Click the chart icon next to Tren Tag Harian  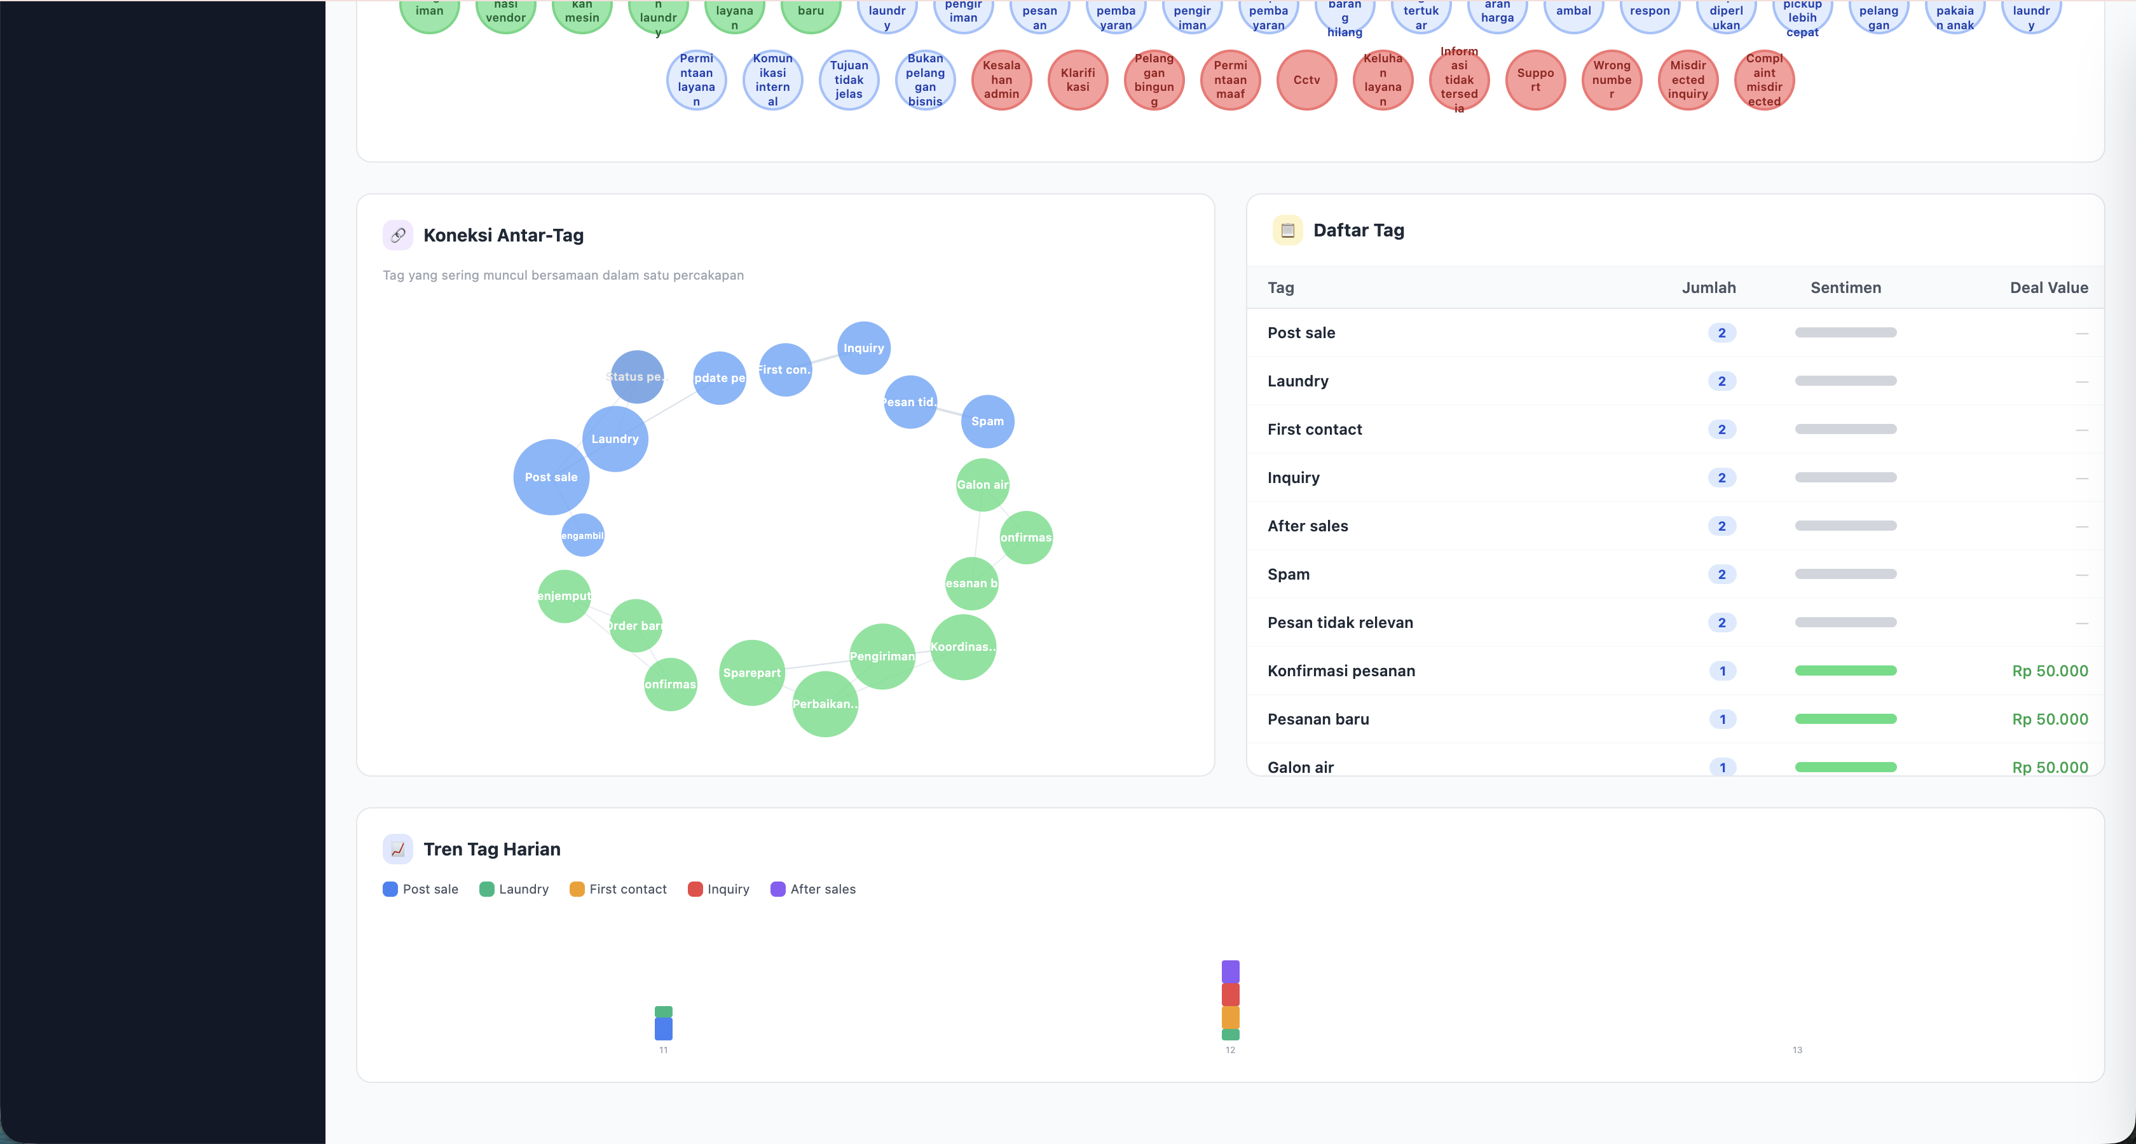(x=398, y=848)
